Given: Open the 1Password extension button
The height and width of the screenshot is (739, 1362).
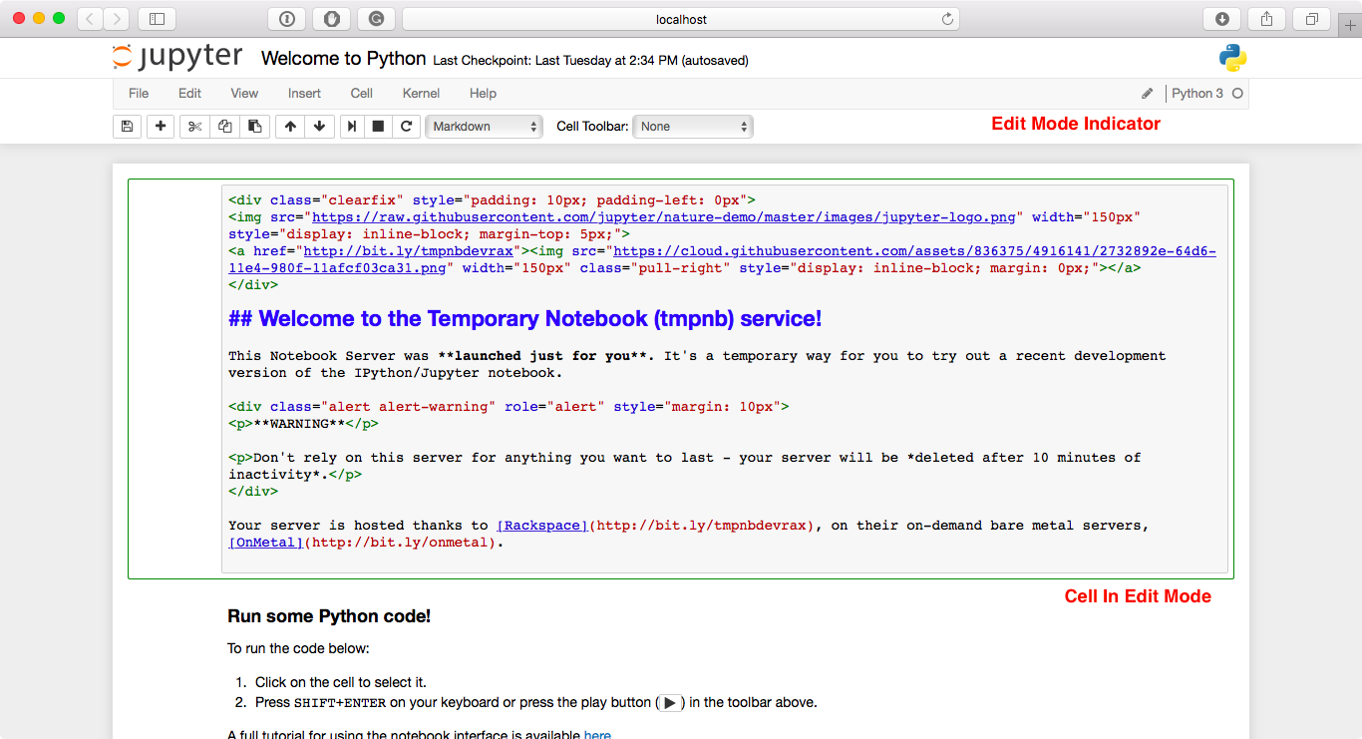Looking at the screenshot, I should (x=287, y=19).
